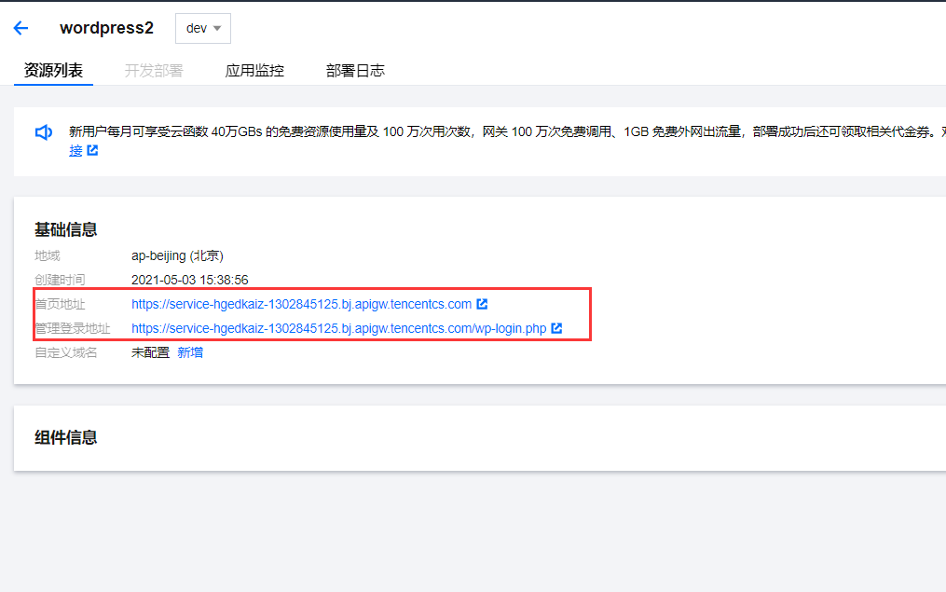
Task: Click the 未配置 domain status text
Action: point(150,352)
